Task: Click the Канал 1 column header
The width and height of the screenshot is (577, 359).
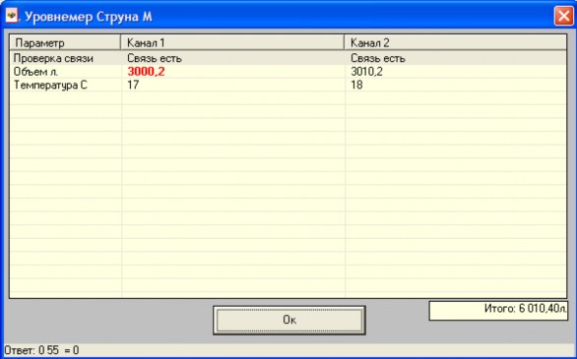Action: [x=232, y=42]
